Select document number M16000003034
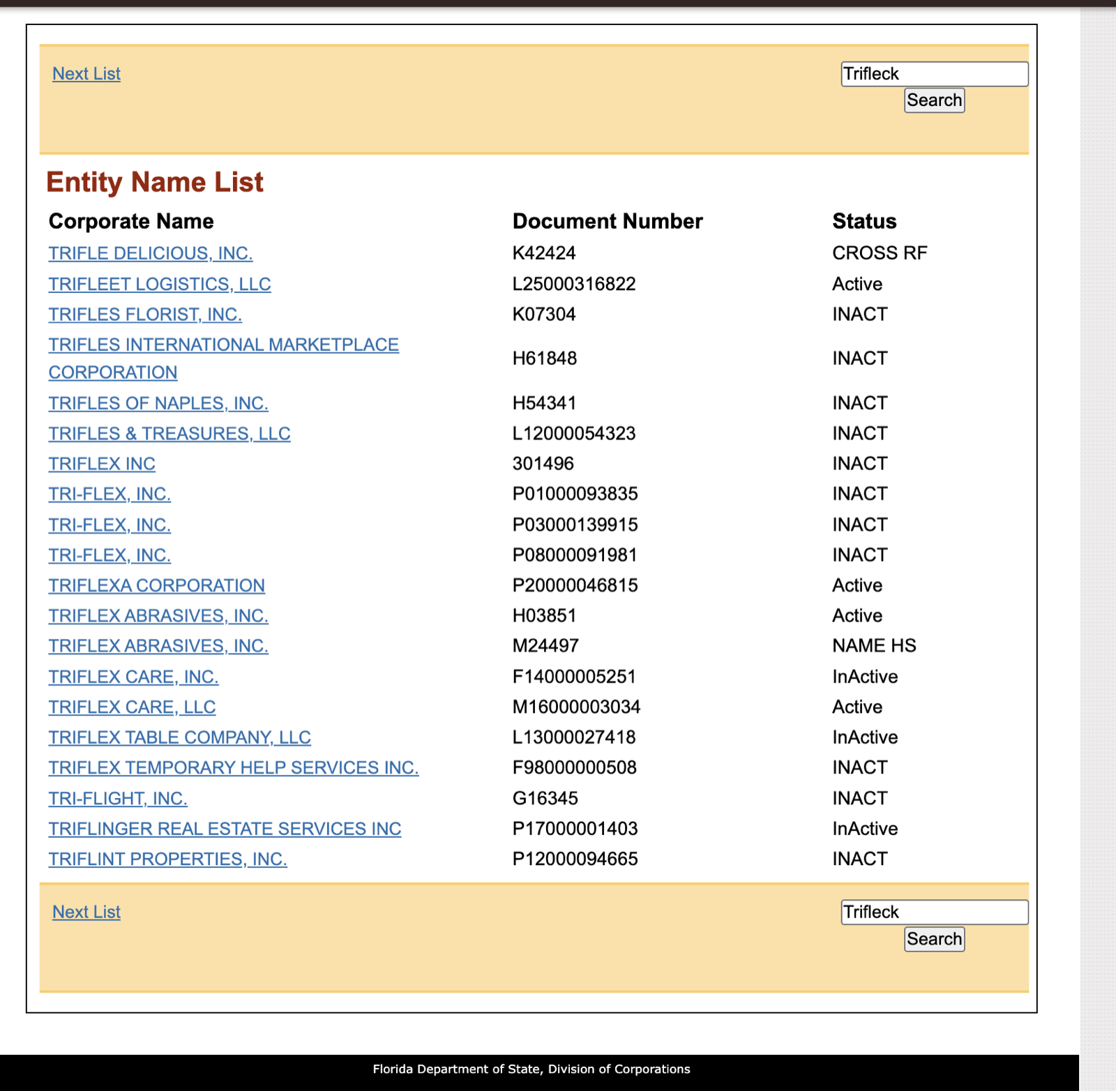The height and width of the screenshot is (1091, 1116). pos(577,707)
